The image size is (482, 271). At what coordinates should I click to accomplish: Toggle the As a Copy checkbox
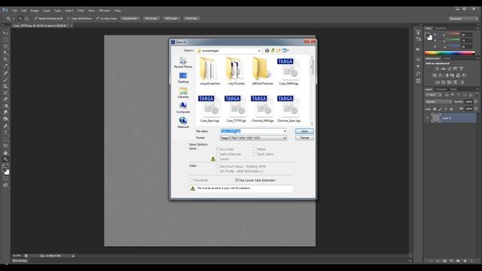coord(218,149)
